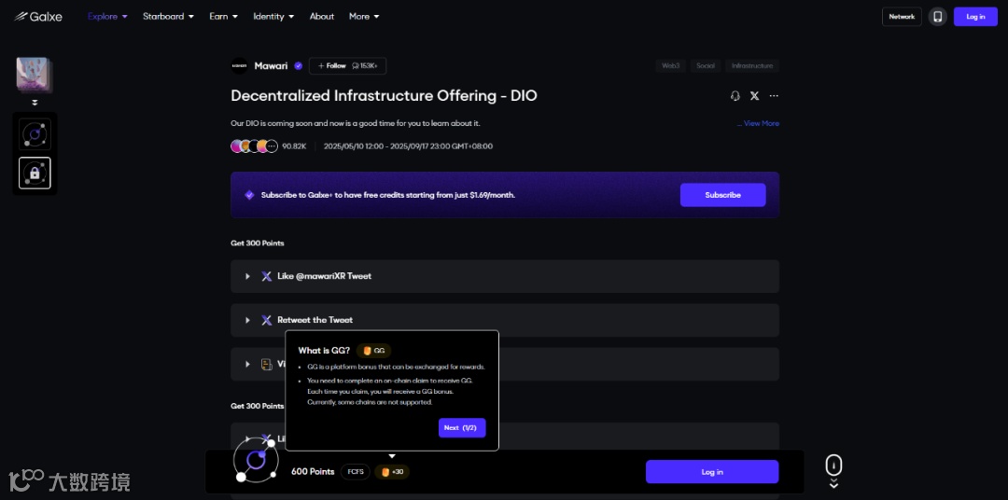Screen dimensions: 1008x500
Task: Follow the Mawari space
Action: click(348, 65)
